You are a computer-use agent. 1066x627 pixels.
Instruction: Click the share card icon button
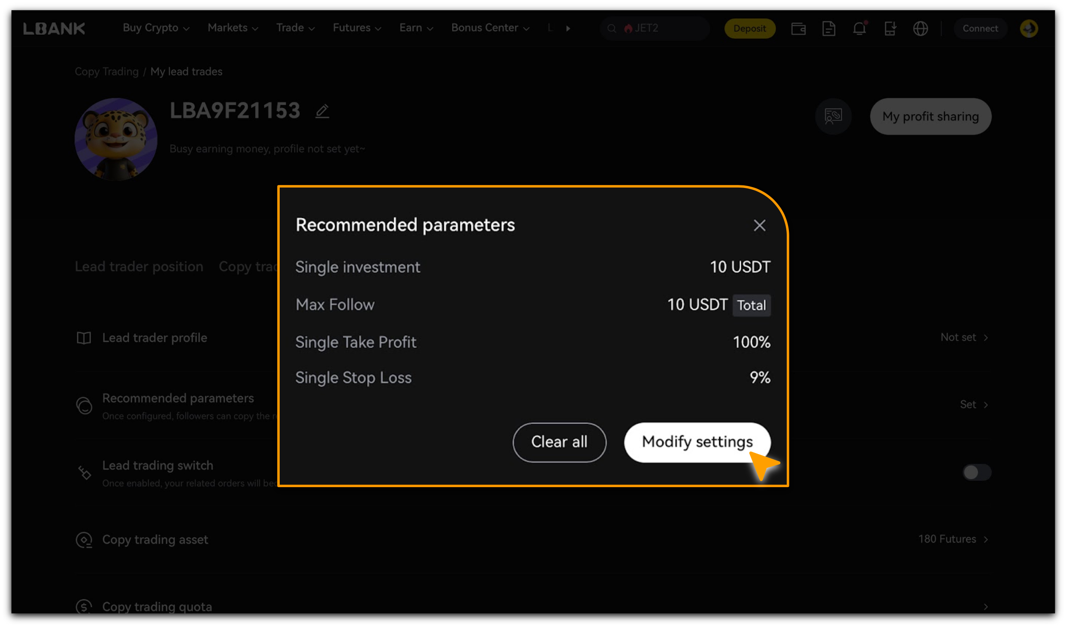(833, 116)
